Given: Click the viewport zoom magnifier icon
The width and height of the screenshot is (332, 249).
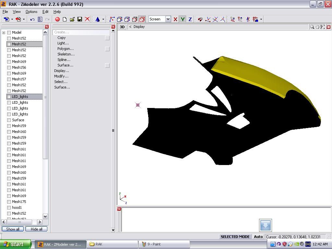Looking at the screenshot, I should coord(312,27).
